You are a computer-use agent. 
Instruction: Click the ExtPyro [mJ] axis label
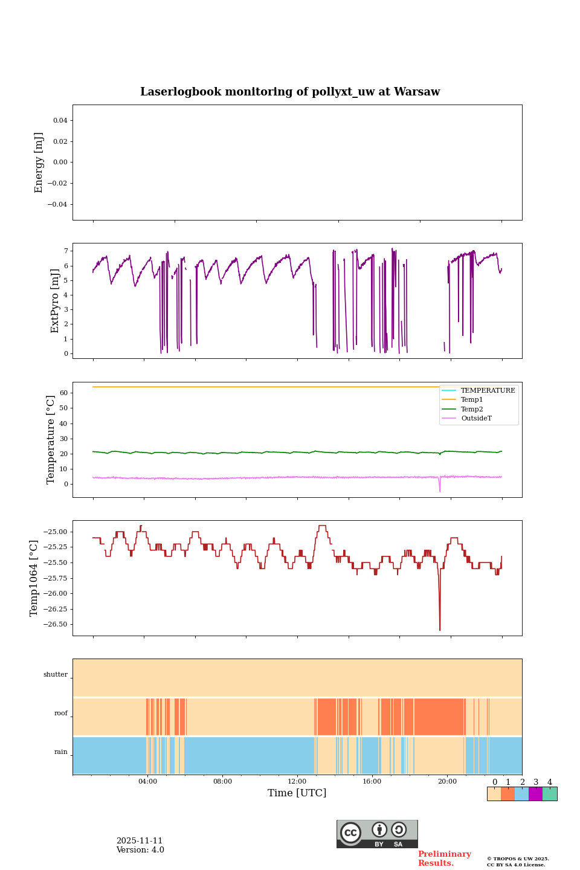point(55,301)
